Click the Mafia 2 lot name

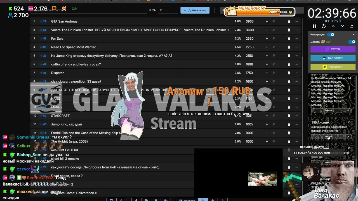pyautogui.click(x=57, y=107)
